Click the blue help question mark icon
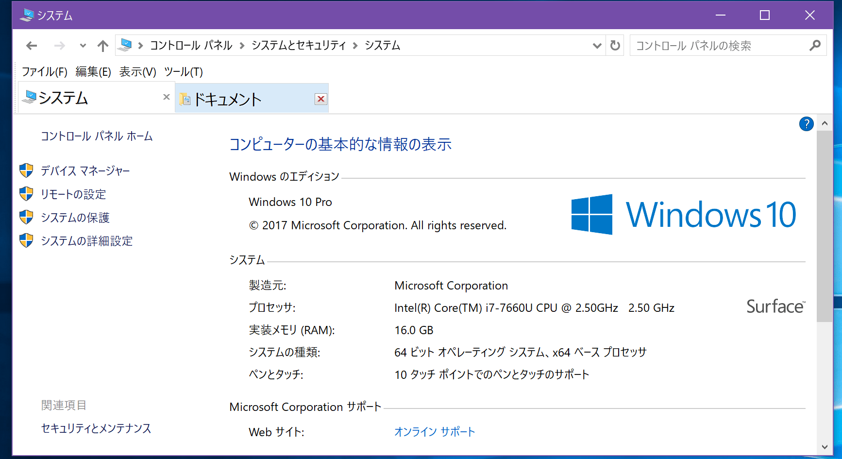This screenshot has height=459, width=842. (x=806, y=124)
